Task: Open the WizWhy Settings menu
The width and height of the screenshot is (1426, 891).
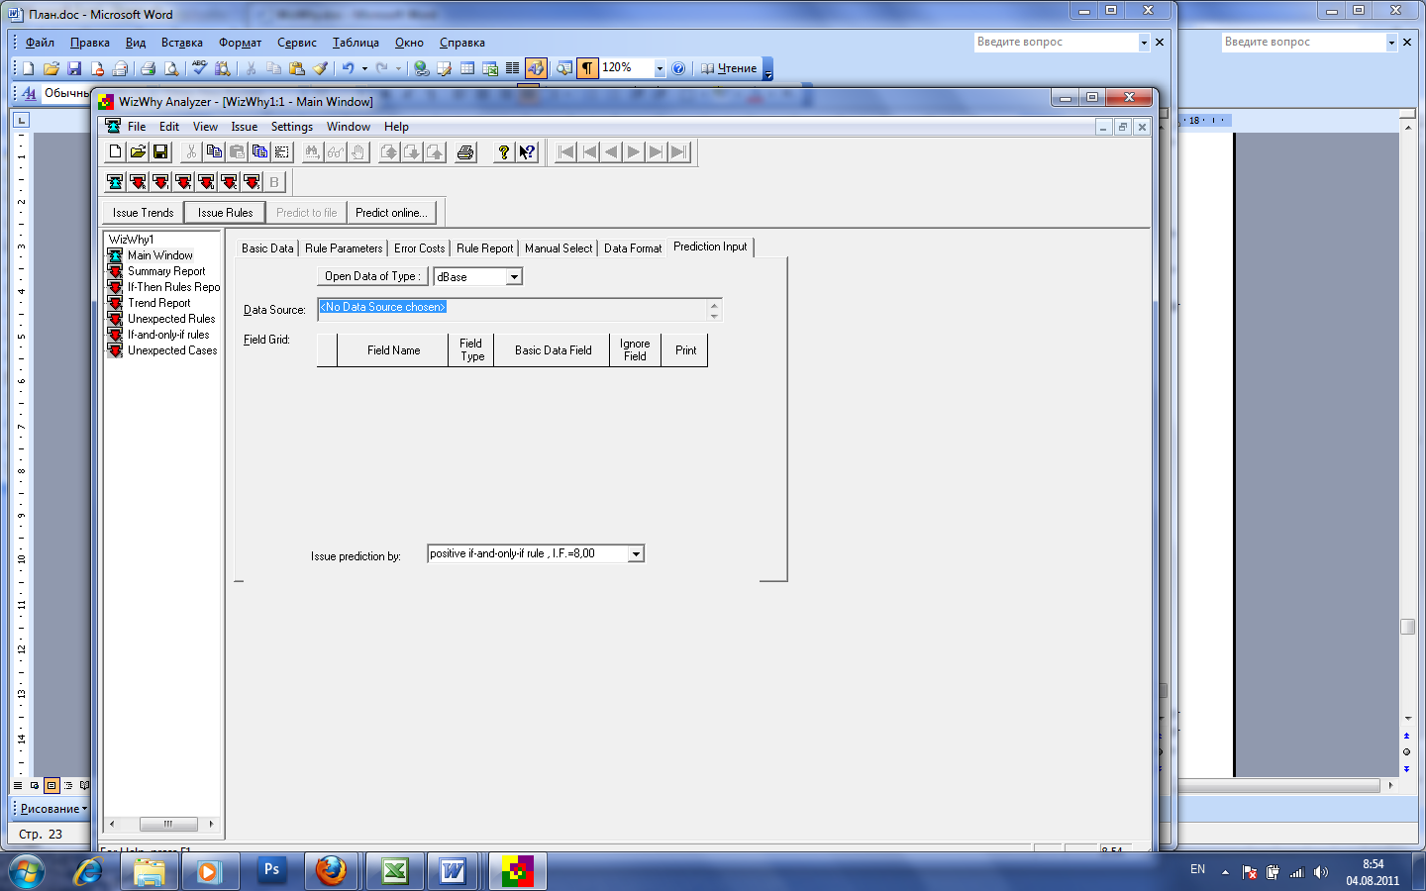Action: coord(292,127)
